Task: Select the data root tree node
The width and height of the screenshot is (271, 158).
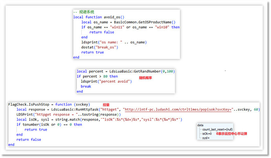Action: [200, 125]
